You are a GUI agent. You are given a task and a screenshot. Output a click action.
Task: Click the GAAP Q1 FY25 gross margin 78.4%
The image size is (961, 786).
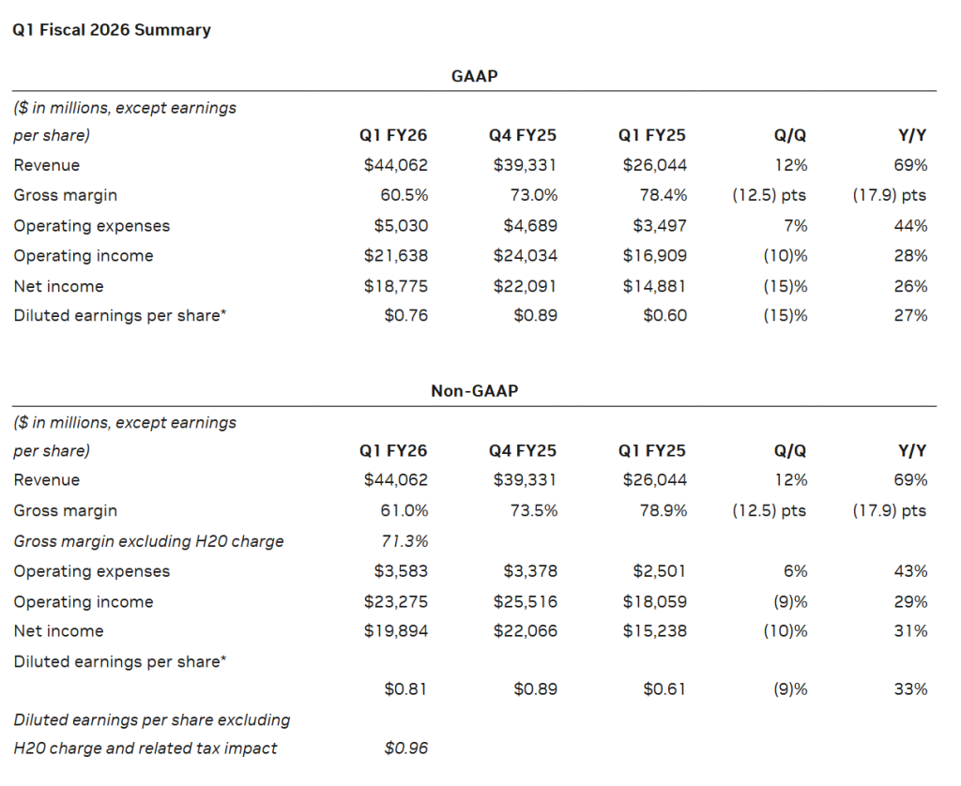point(661,195)
